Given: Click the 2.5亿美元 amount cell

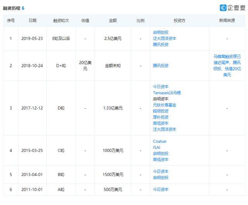Looking at the screenshot, I should [113, 38].
